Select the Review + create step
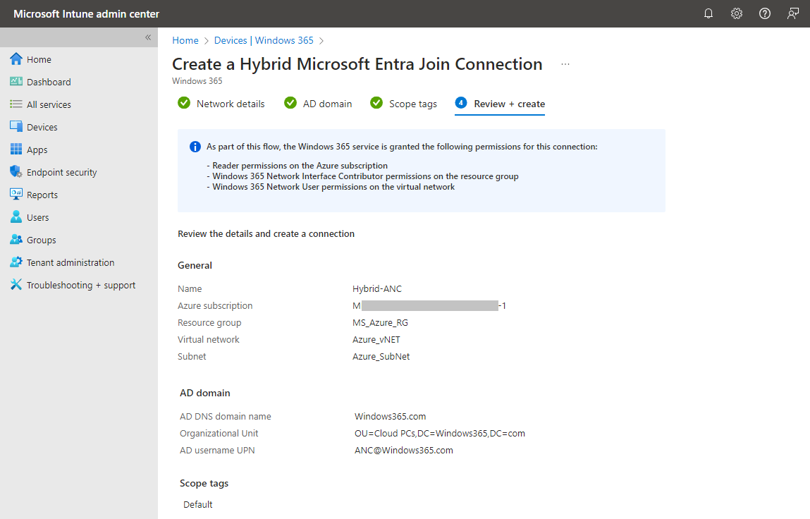The height and width of the screenshot is (519, 810). [x=510, y=104]
